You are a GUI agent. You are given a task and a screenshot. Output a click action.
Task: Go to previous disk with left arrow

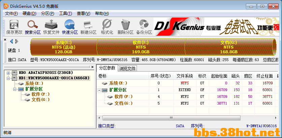coord(11,42)
